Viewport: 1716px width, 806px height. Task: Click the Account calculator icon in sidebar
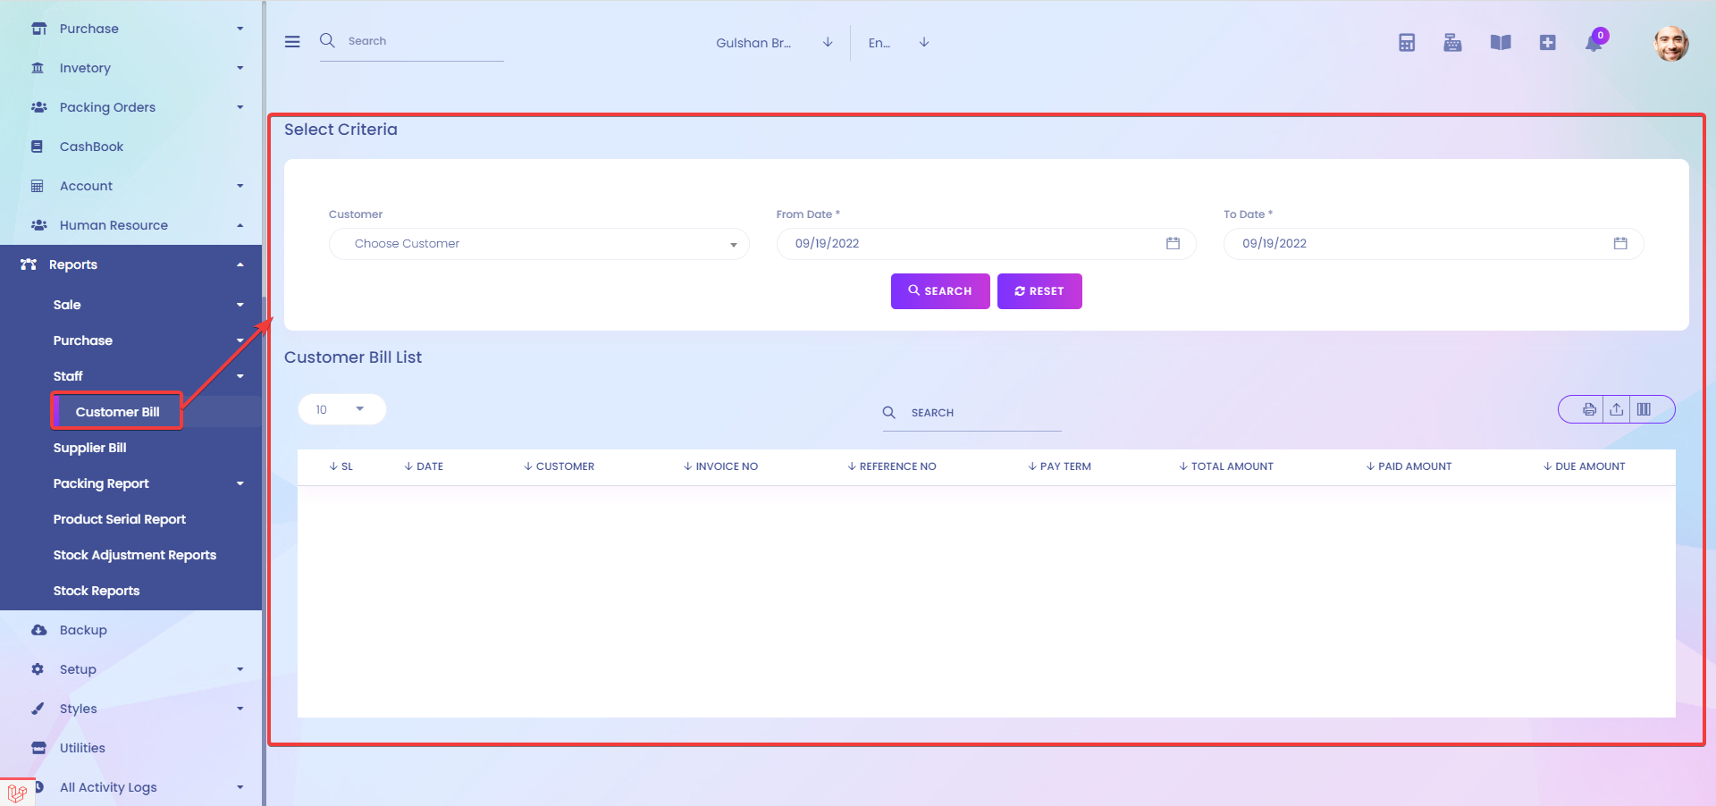(x=37, y=186)
